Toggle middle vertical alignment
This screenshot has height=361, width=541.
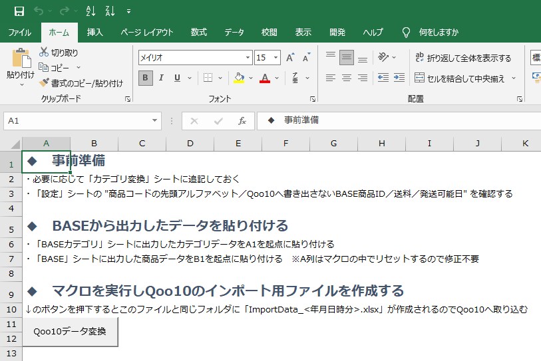347,58
